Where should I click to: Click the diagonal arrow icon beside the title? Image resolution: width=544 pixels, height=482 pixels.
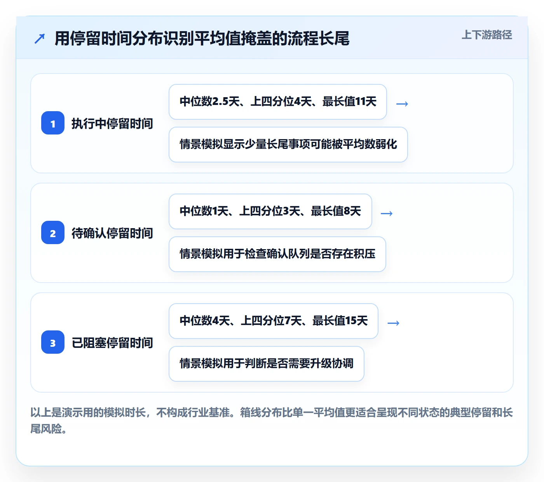pos(40,38)
